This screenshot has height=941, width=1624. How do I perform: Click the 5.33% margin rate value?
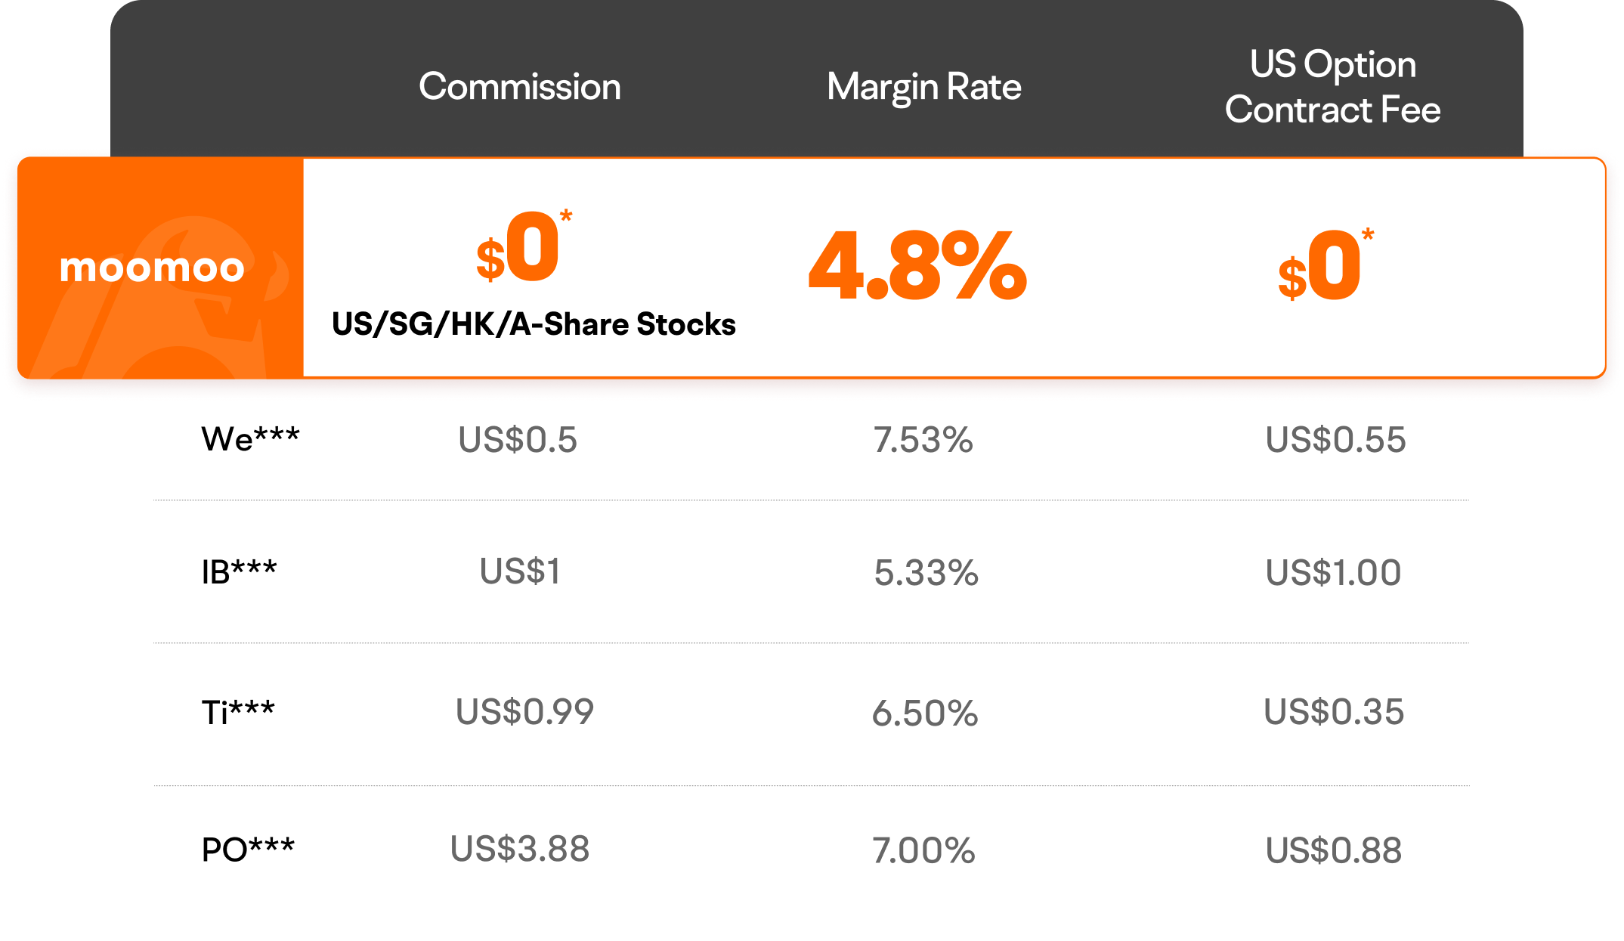(x=926, y=573)
